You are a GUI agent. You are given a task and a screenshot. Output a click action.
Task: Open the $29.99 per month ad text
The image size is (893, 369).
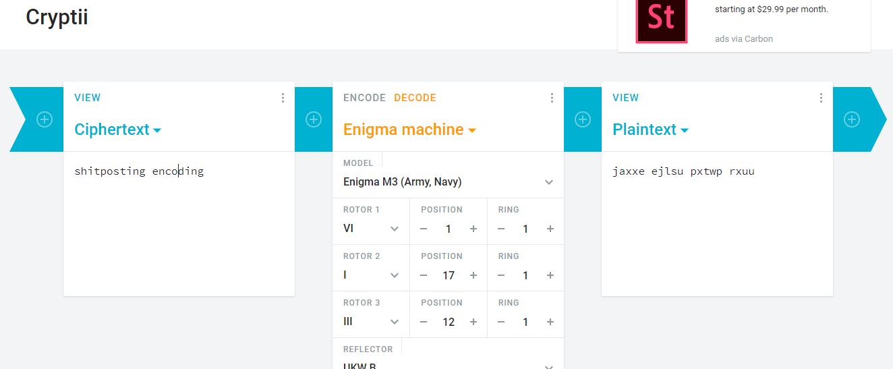pos(772,9)
